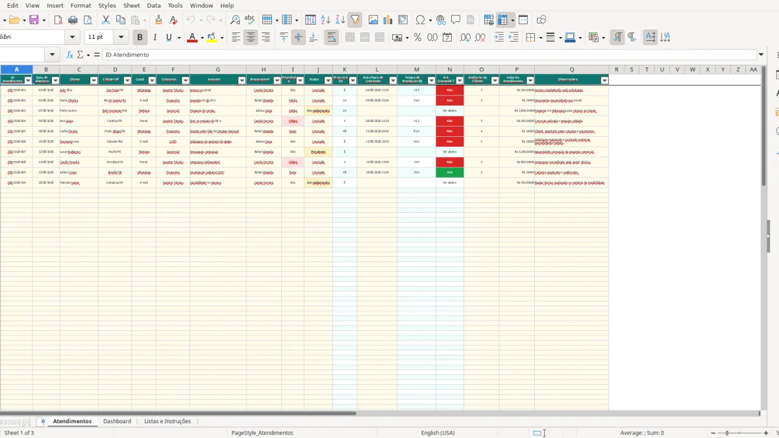Click Sort Descending icon
The height and width of the screenshot is (438, 779).
(340, 20)
